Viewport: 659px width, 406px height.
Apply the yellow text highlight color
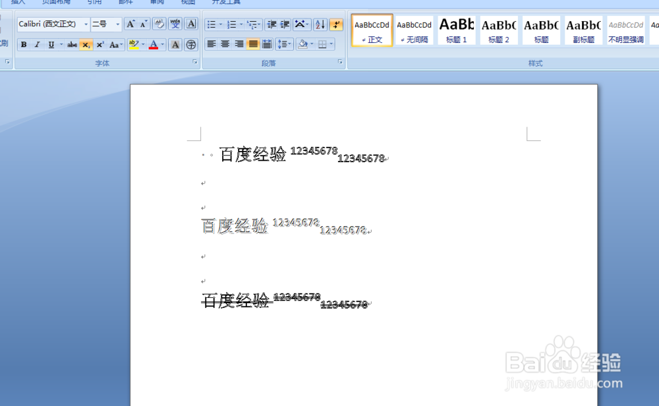(134, 45)
